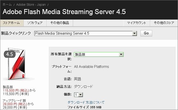Open the ストアホーム tab
This screenshot has height=110, width=178.
pyautogui.click(x=12, y=23)
